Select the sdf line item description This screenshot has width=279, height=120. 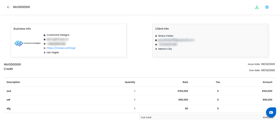[x=9, y=100]
